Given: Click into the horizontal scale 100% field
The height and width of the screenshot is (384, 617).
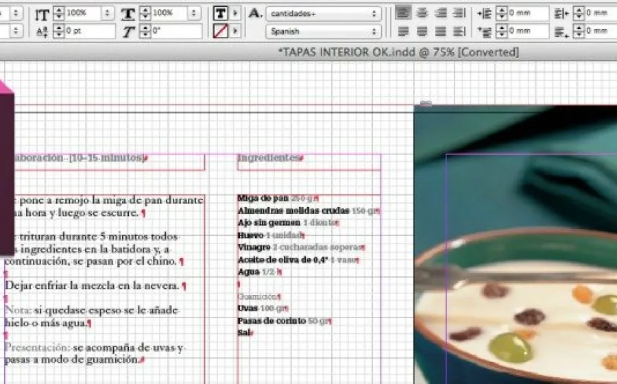Looking at the screenshot, I should pyautogui.click(x=169, y=14).
